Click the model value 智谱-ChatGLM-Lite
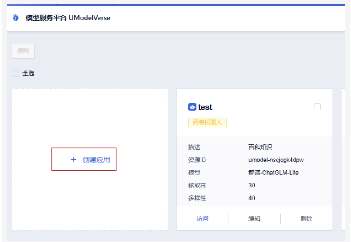 273,173
